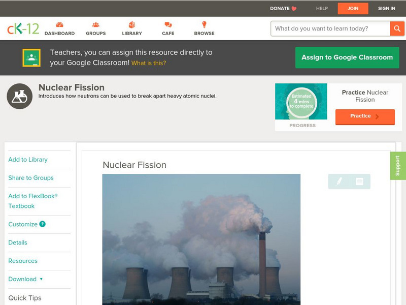The image size is (406, 305).
Task: Click Add to FlexBook Textbook
Action: tap(33, 201)
